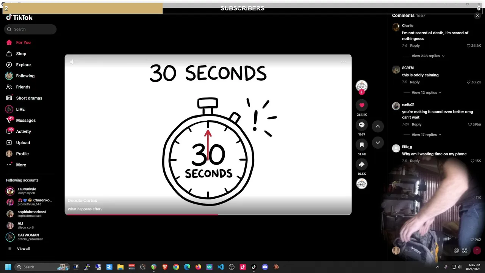Open the Friends people icon
Image resolution: width=485 pixels, height=273 pixels.
tap(9, 87)
